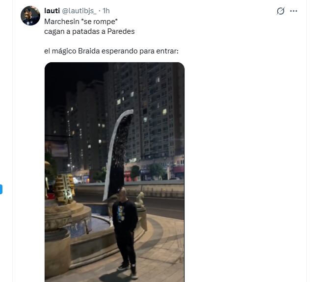The height and width of the screenshot is (282, 317).
Task: Click lauti's profile avatar picture
Action: 30,16
